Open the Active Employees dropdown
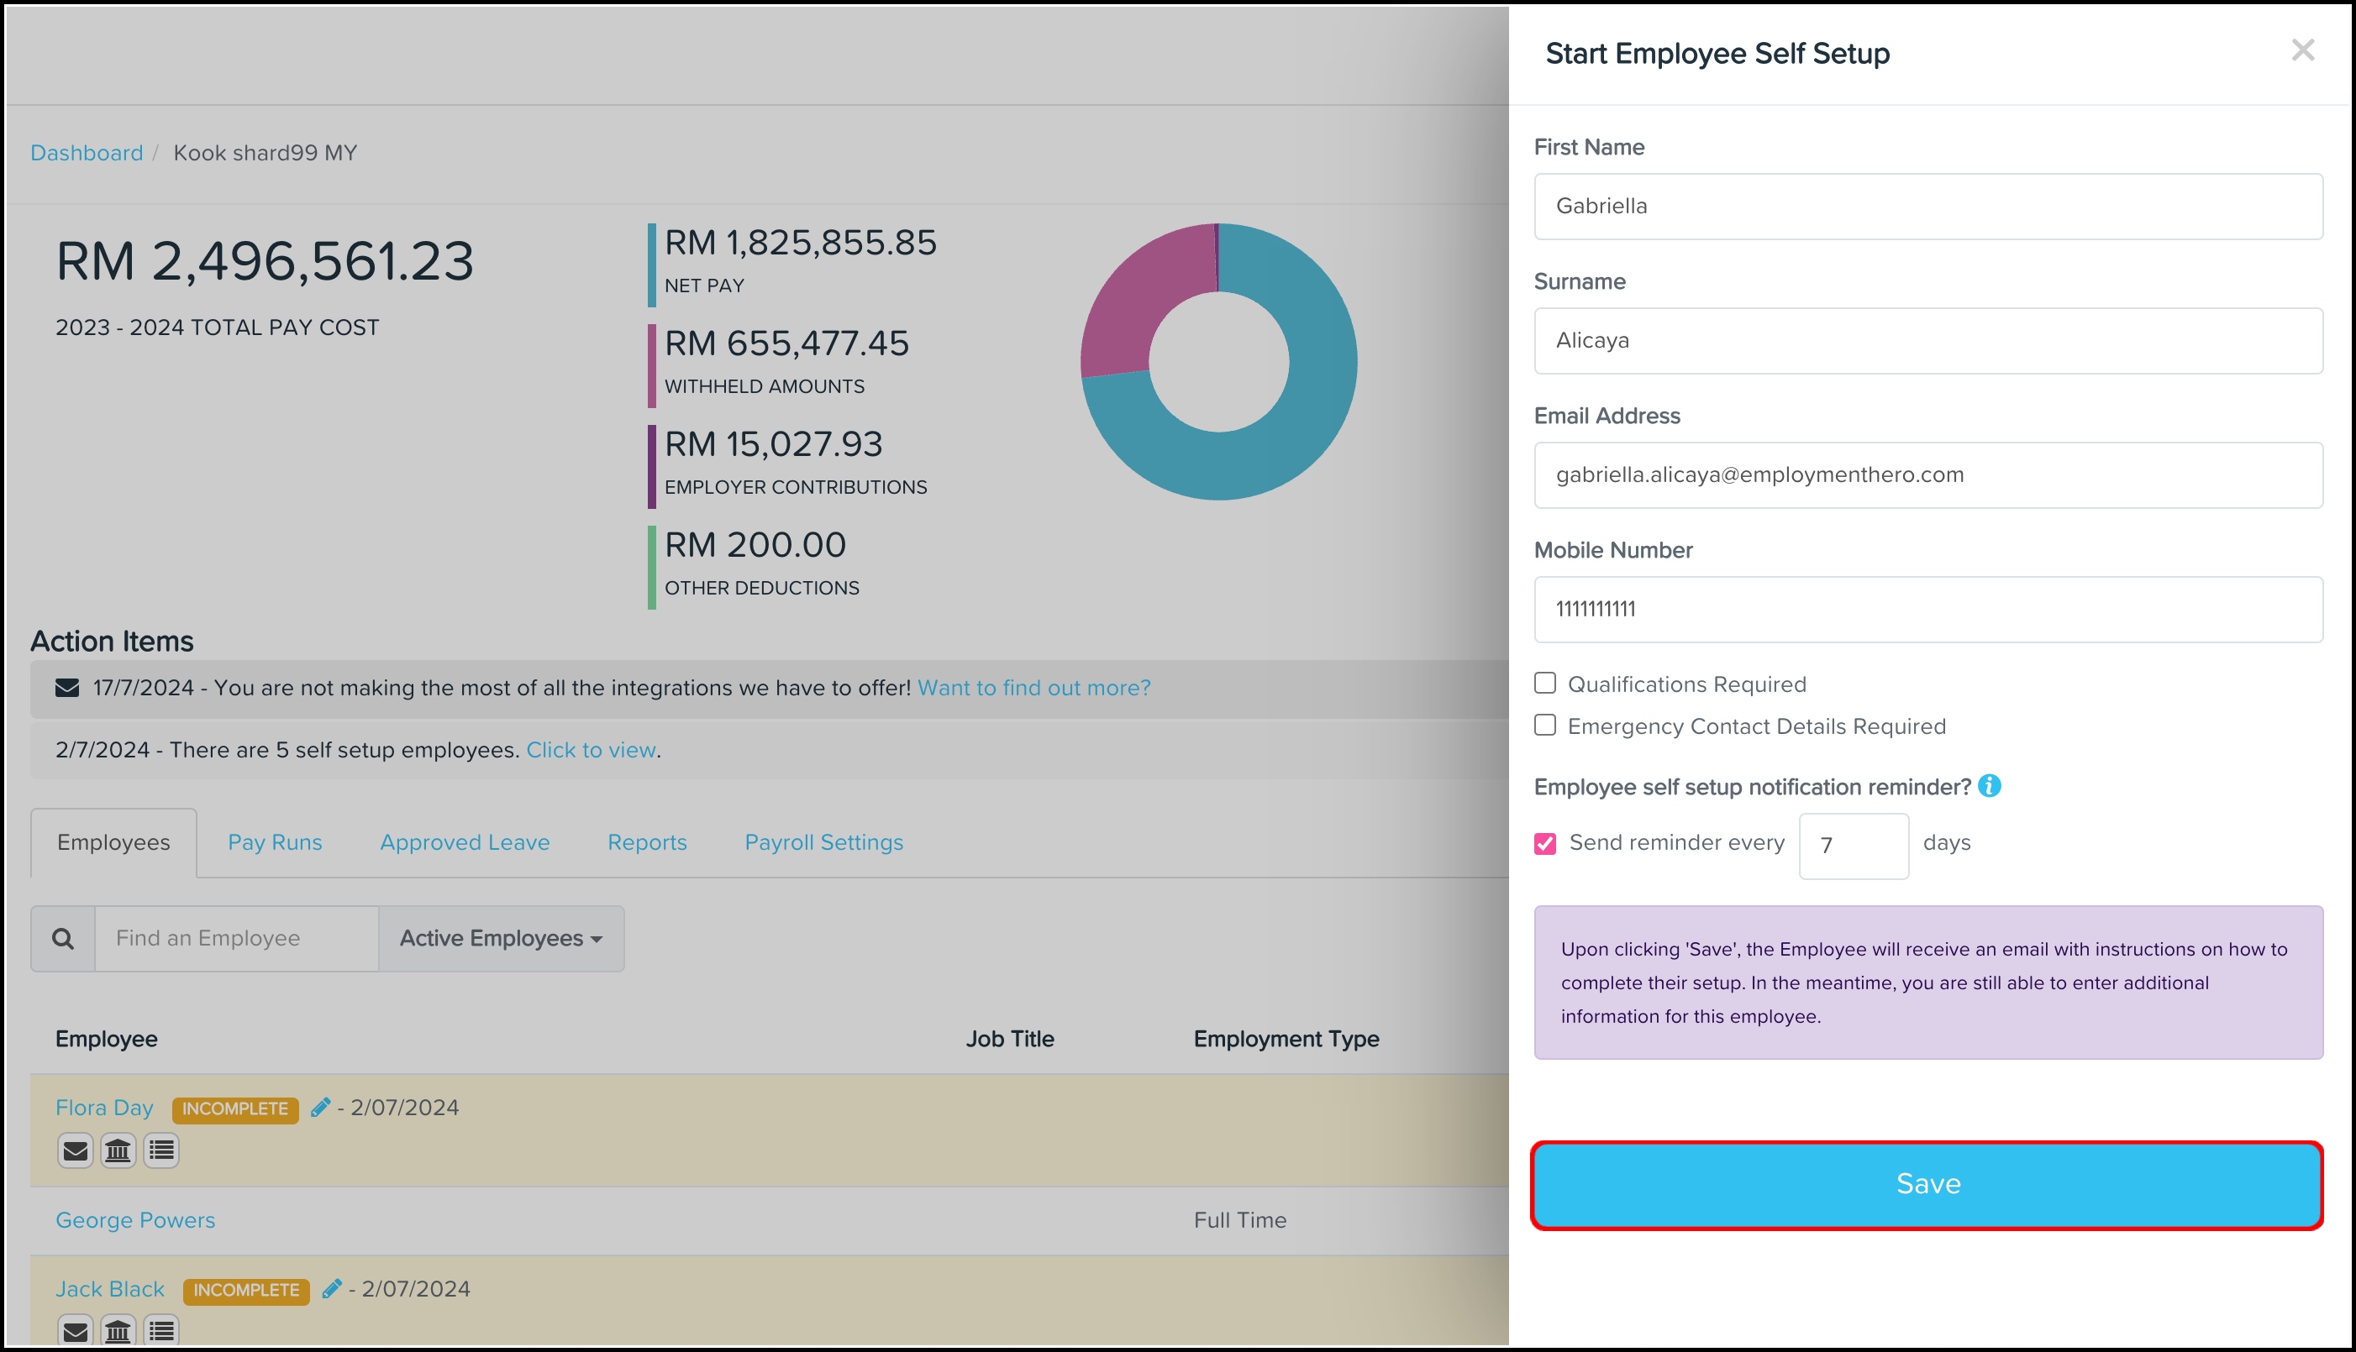Screen dimensions: 2356x1352 (501, 939)
